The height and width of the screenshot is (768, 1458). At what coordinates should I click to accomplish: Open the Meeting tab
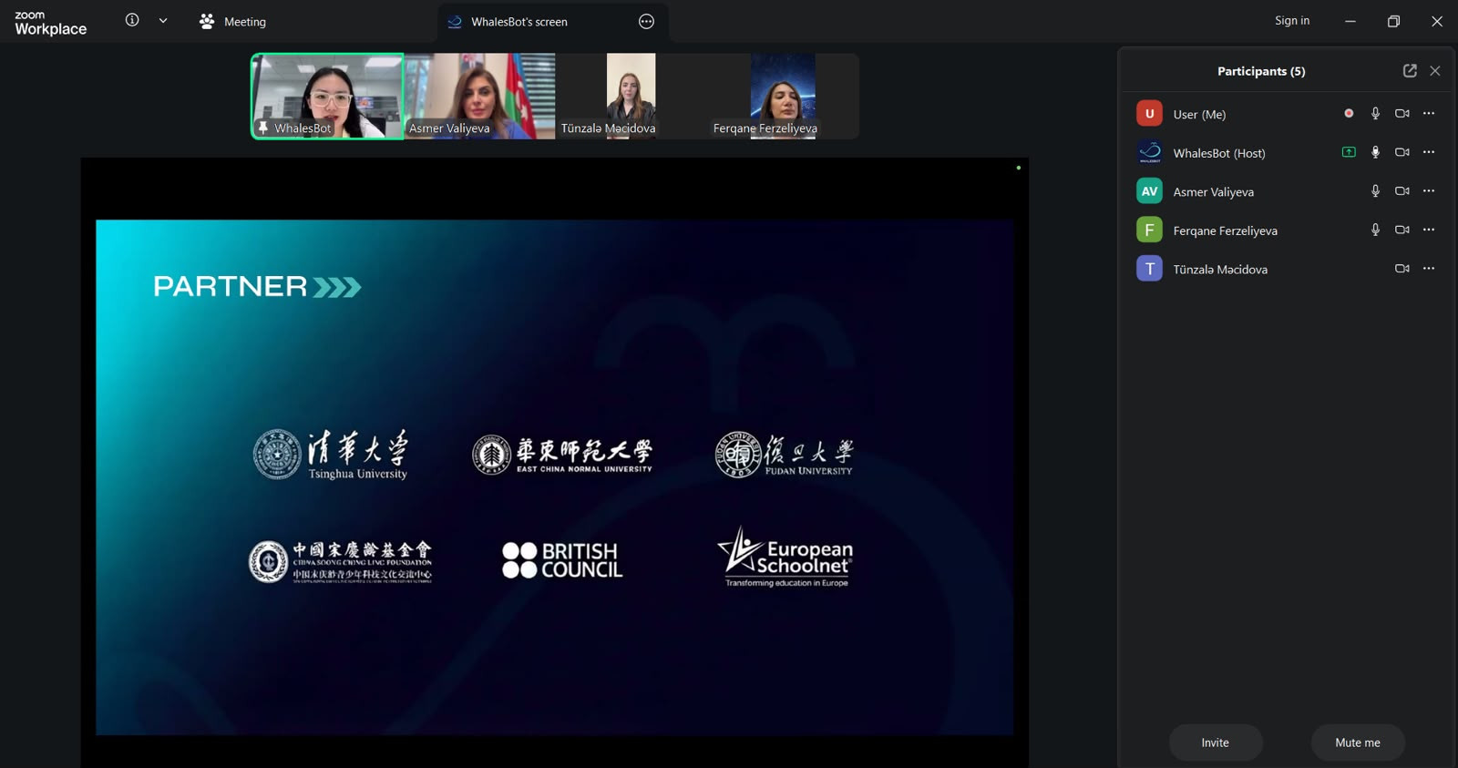coord(232,21)
